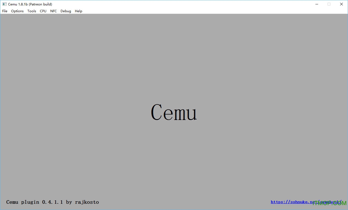Open the File menu
The width and height of the screenshot is (348, 210).
point(5,11)
